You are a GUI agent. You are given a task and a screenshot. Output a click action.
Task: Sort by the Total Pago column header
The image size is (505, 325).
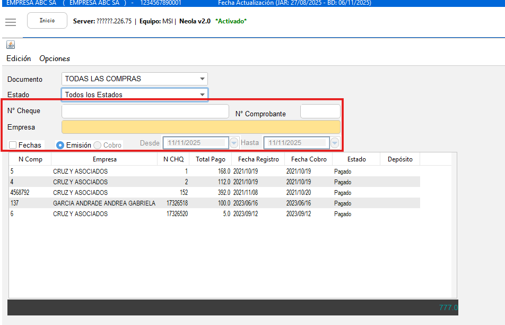point(210,159)
